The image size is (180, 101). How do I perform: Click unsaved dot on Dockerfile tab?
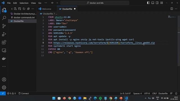[75, 9]
